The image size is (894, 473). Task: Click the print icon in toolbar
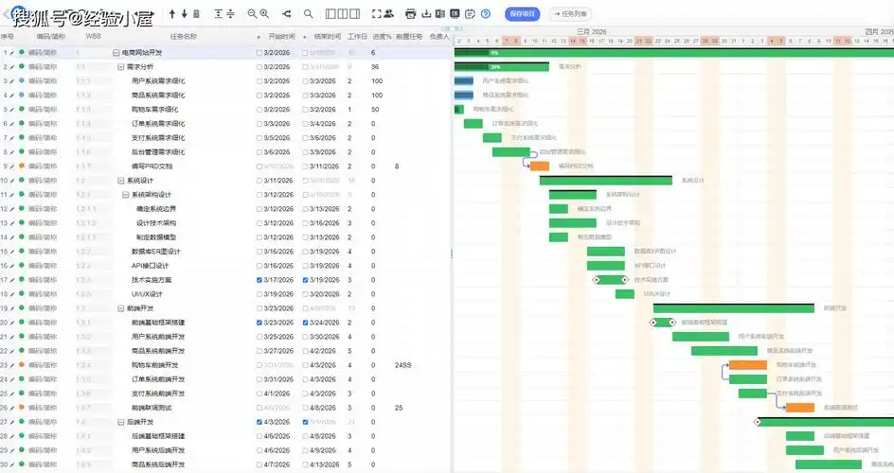point(410,14)
